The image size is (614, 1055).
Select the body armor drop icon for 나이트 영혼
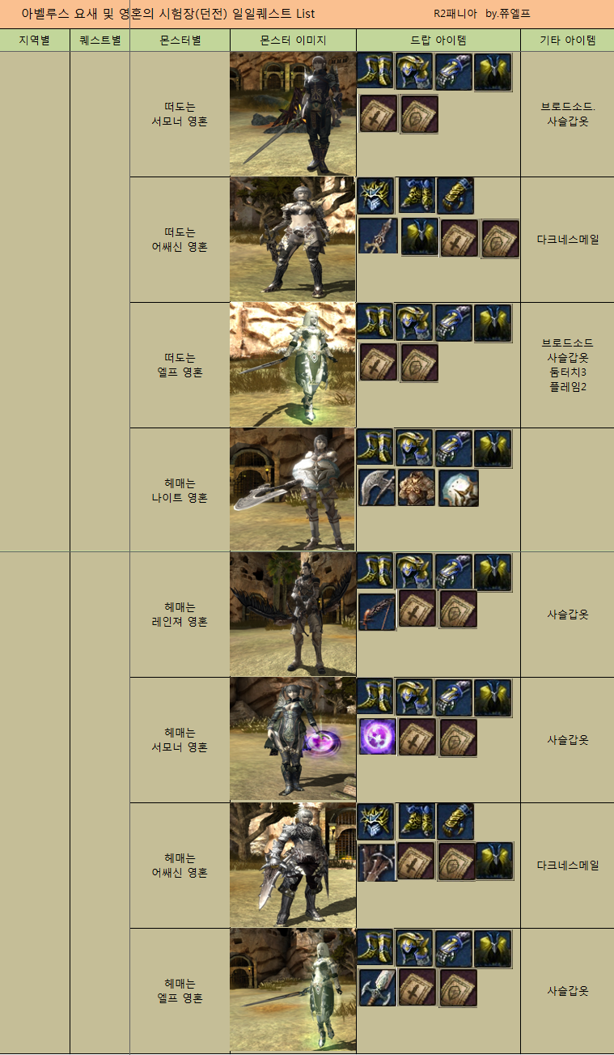coord(417,487)
